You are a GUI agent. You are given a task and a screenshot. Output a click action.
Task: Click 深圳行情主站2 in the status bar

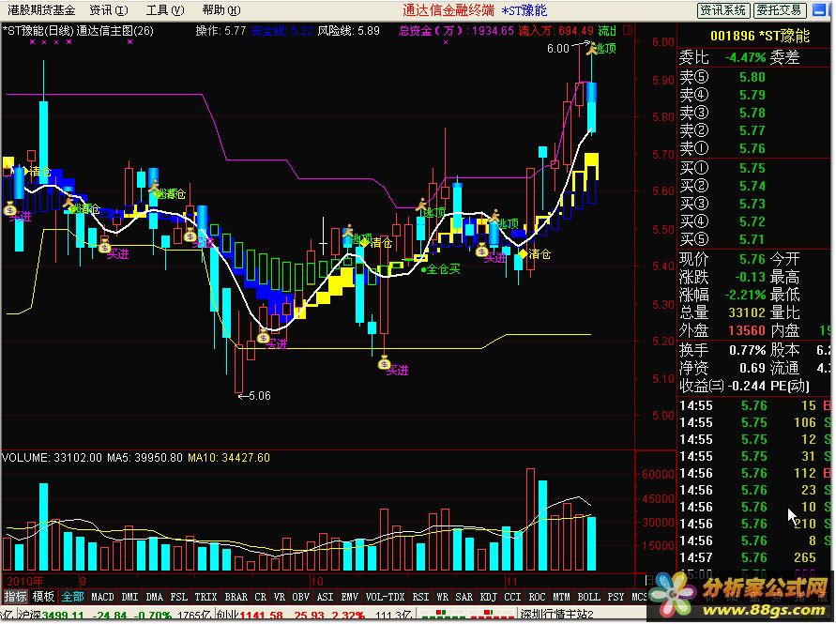pos(556,616)
